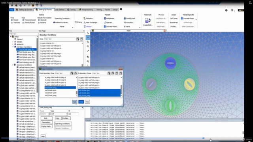The height and width of the screenshot is (142, 253).
Task: Click Close button in Copy Conditions dialog
Action: tap(81, 102)
